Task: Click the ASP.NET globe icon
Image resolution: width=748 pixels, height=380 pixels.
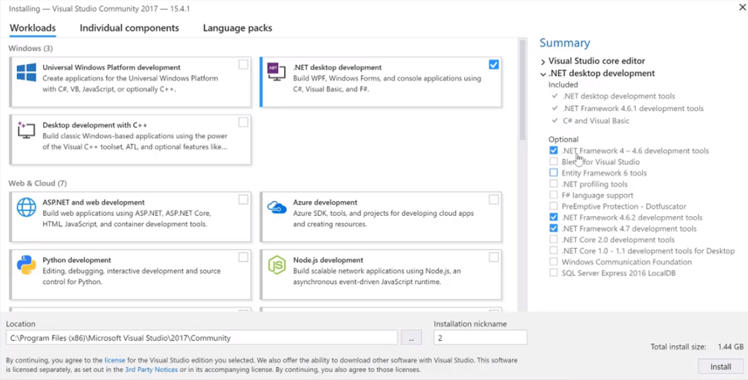Action: [x=26, y=207]
